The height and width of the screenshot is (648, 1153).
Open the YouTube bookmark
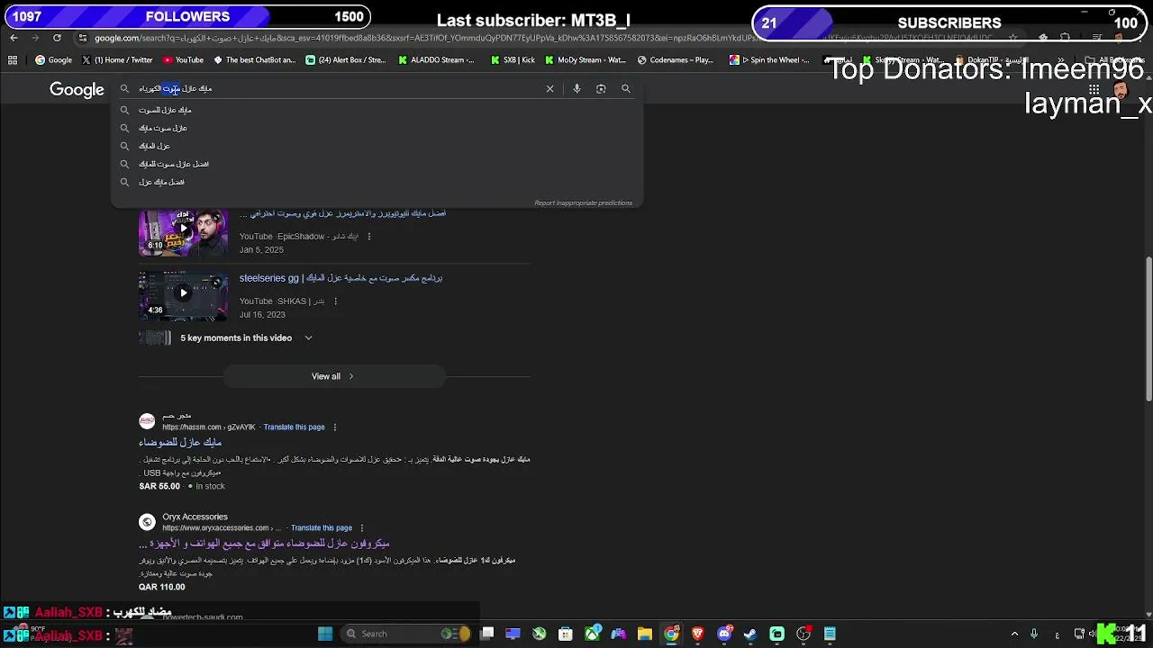tap(183, 60)
